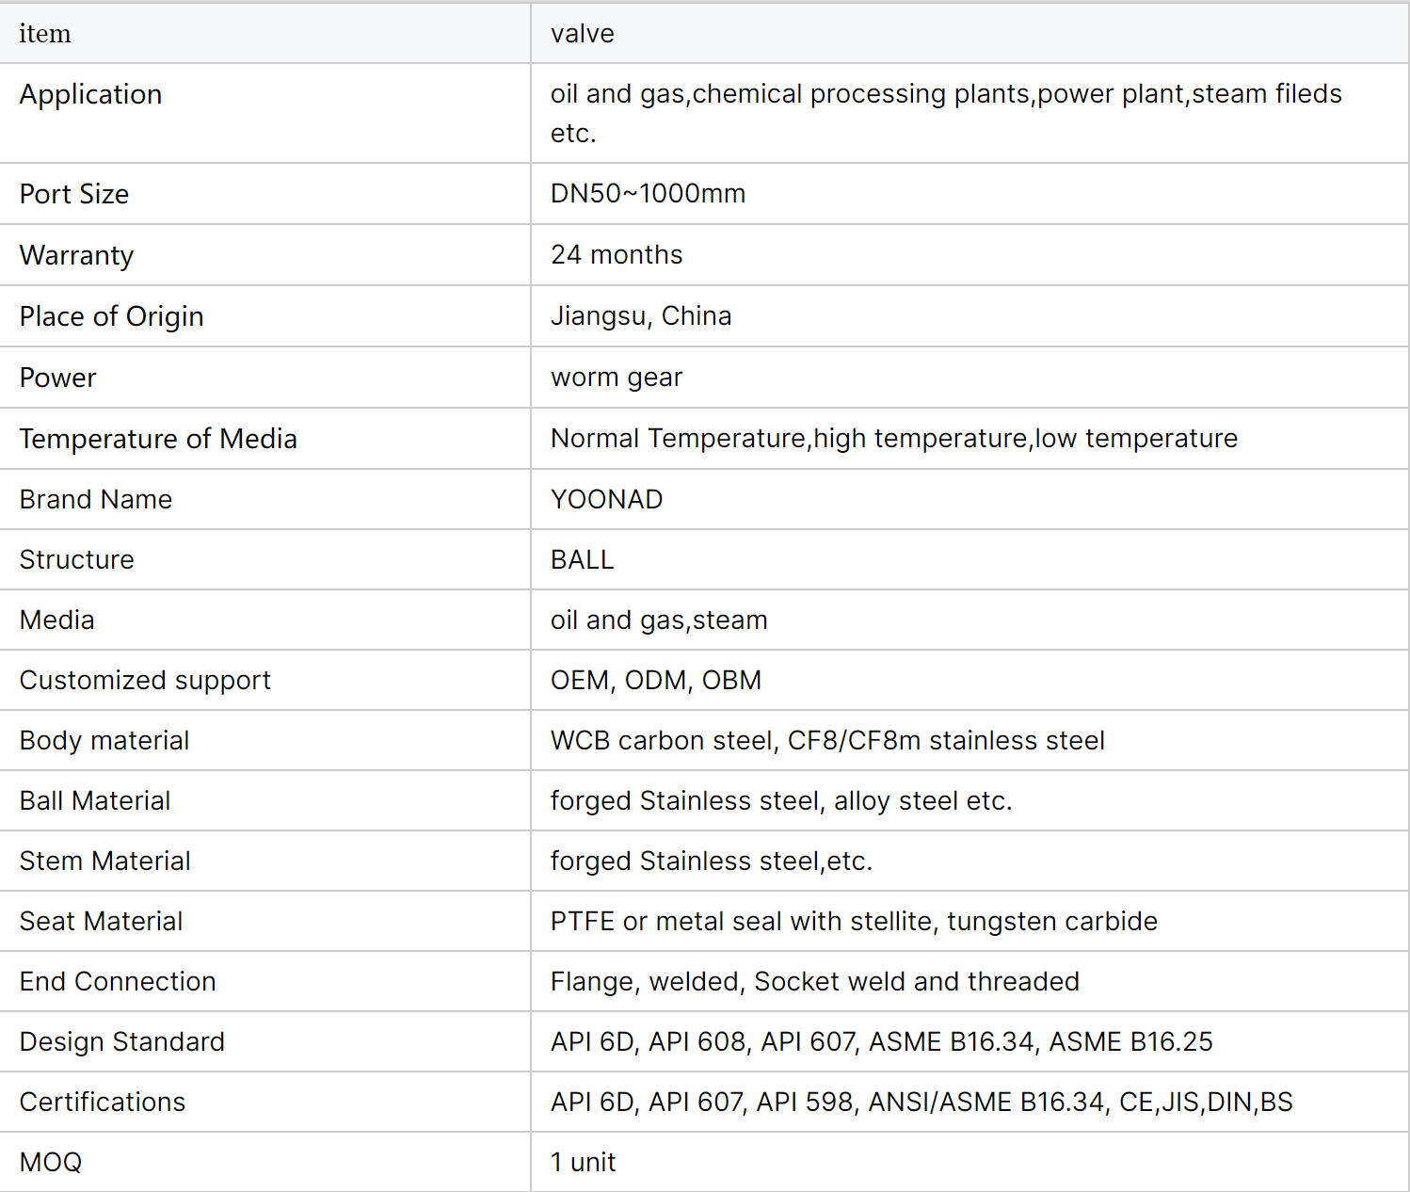This screenshot has width=1410, height=1192.
Task: Select the 'oil and gas,steam' media value
Action: [x=659, y=620]
